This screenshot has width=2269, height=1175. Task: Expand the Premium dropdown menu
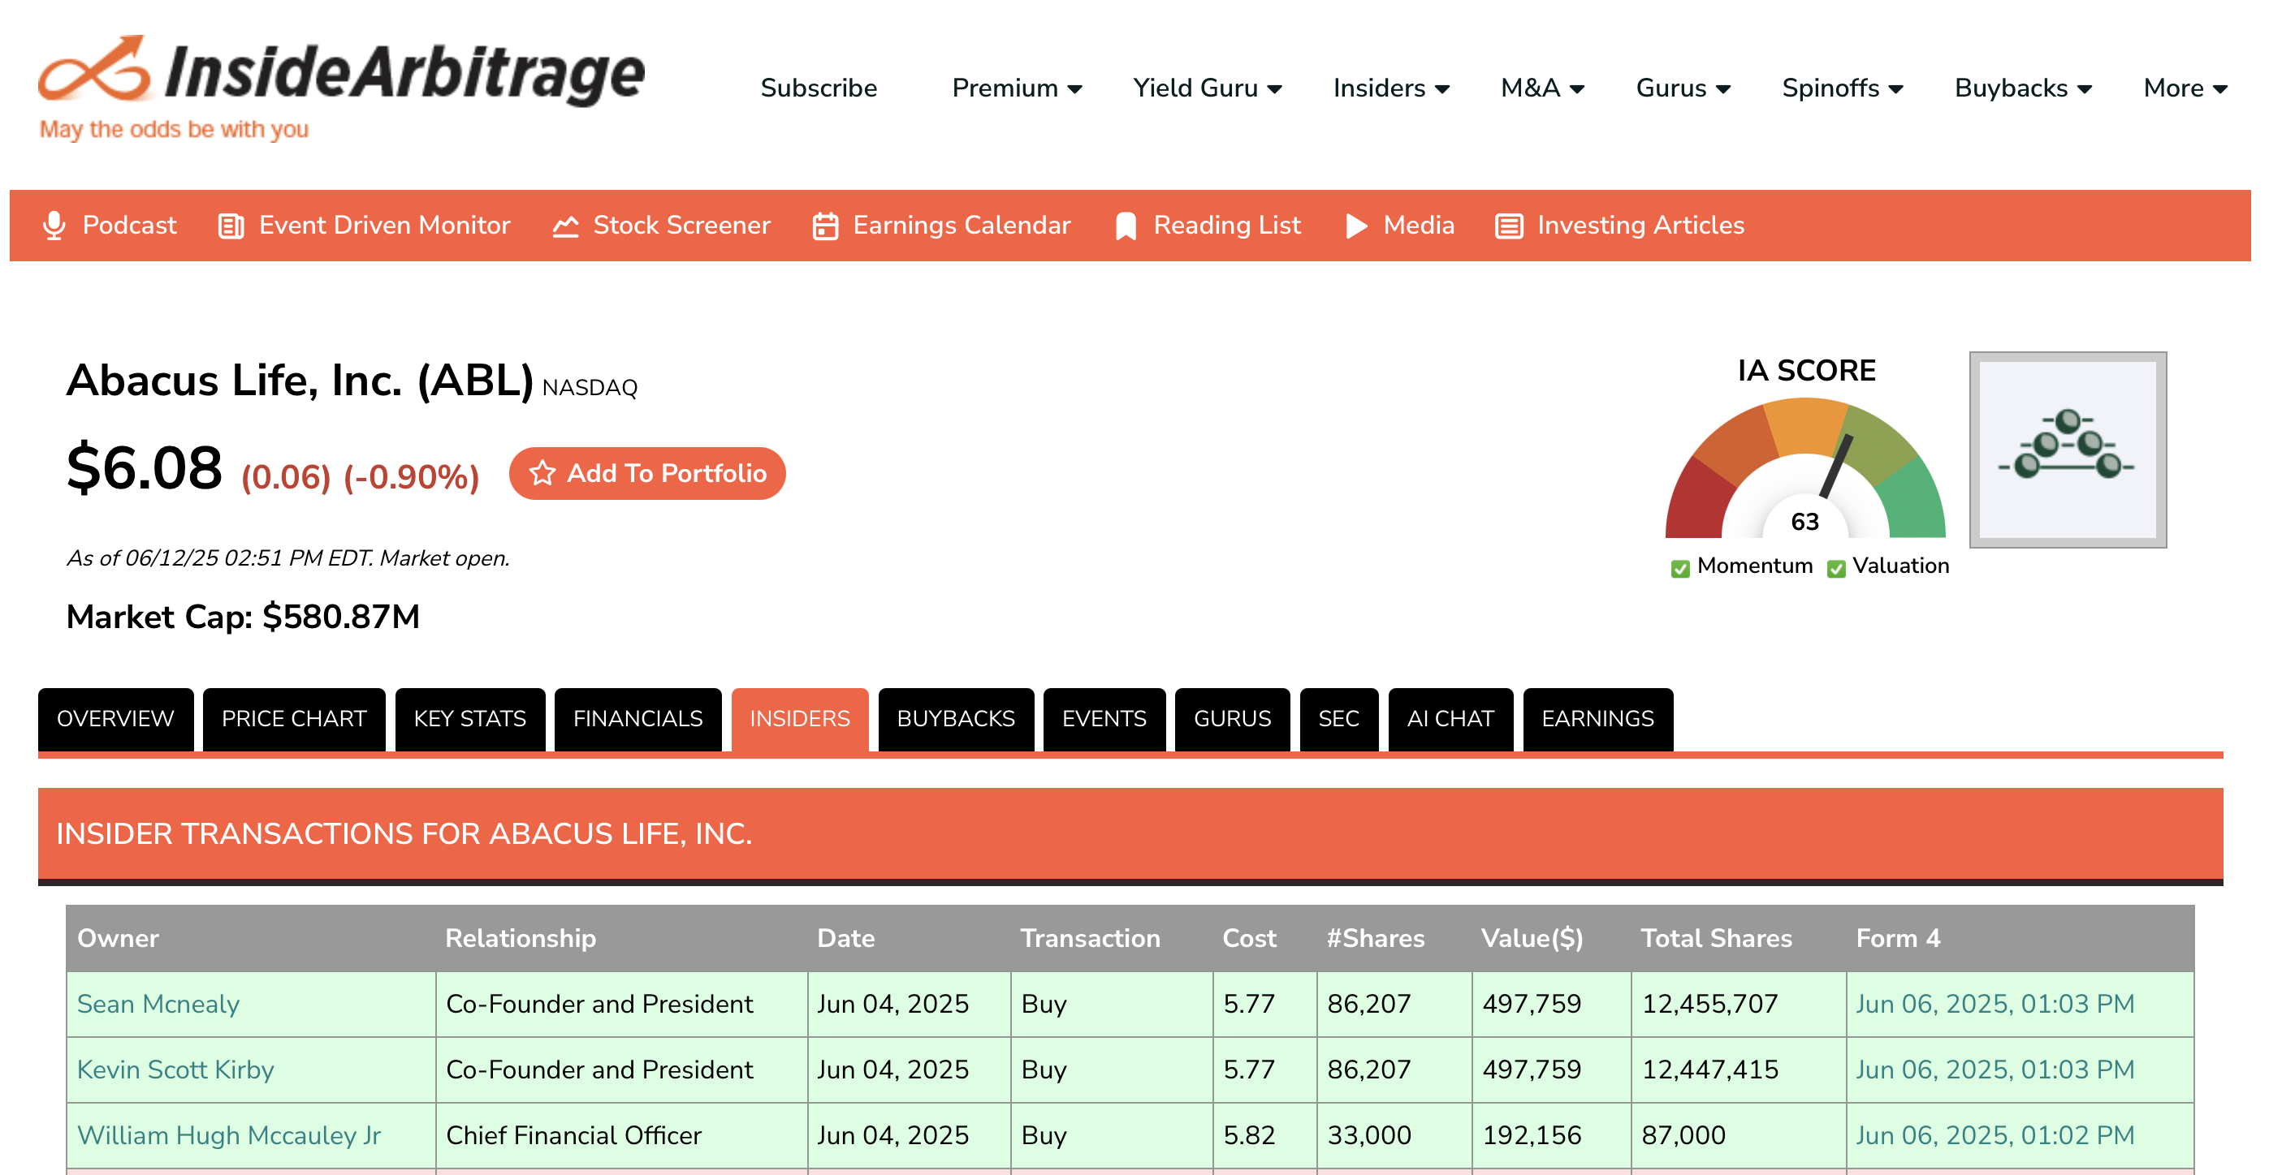pos(1017,88)
